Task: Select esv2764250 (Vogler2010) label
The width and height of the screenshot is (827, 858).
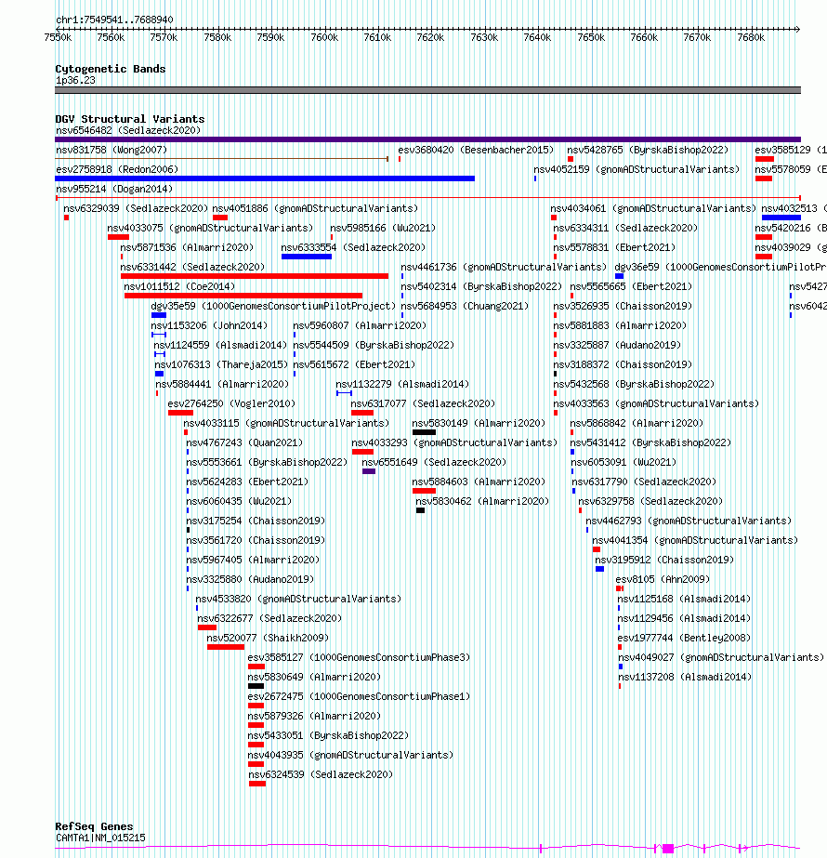Action: pos(231,403)
